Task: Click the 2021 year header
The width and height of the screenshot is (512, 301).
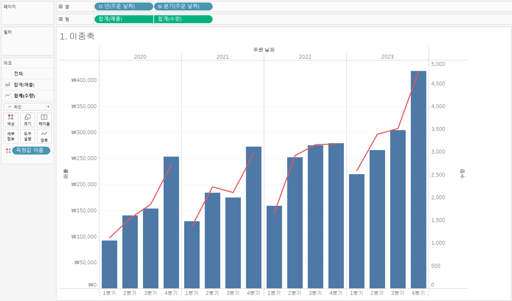Action: pos(223,57)
